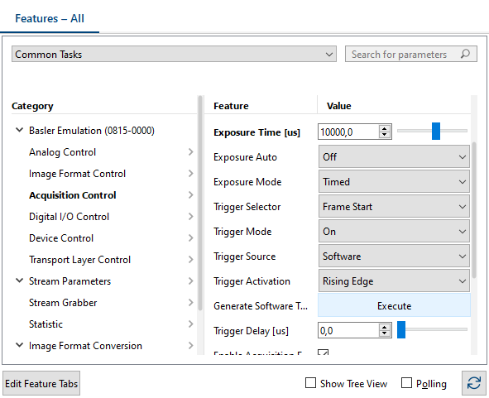Select Acquisition Control category
The width and height of the screenshot is (489, 398).
click(x=72, y=195)
